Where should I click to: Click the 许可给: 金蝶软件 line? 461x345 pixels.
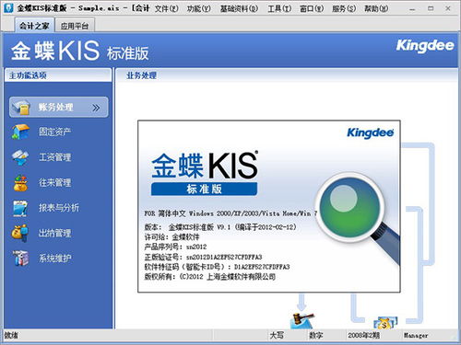click(171, 237)
